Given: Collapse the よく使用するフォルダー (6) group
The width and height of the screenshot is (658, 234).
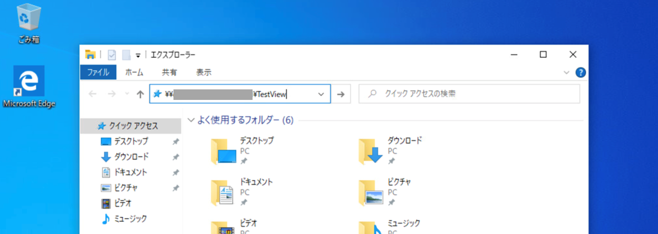Looking at the screenshot, I should (x=191, y=120).
